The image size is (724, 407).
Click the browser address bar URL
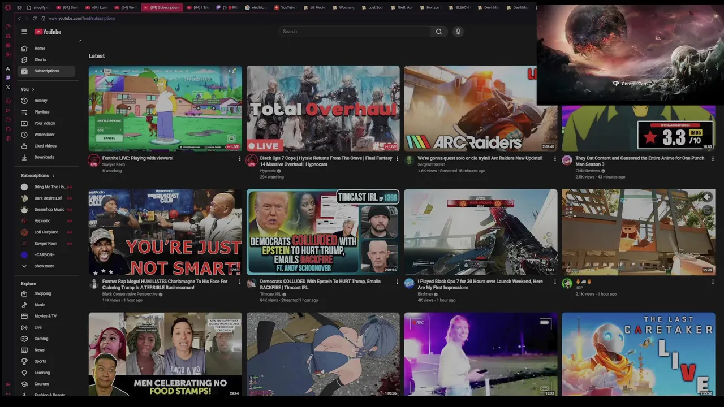pos(81,18)
